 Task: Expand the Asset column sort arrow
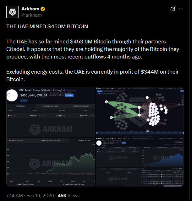click(x=8, y=111)
